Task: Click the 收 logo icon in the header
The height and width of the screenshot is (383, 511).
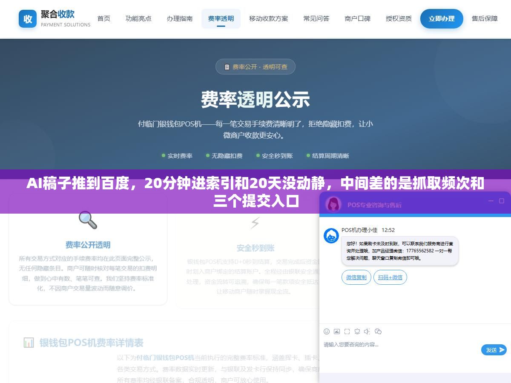Action: pos(28,19)
